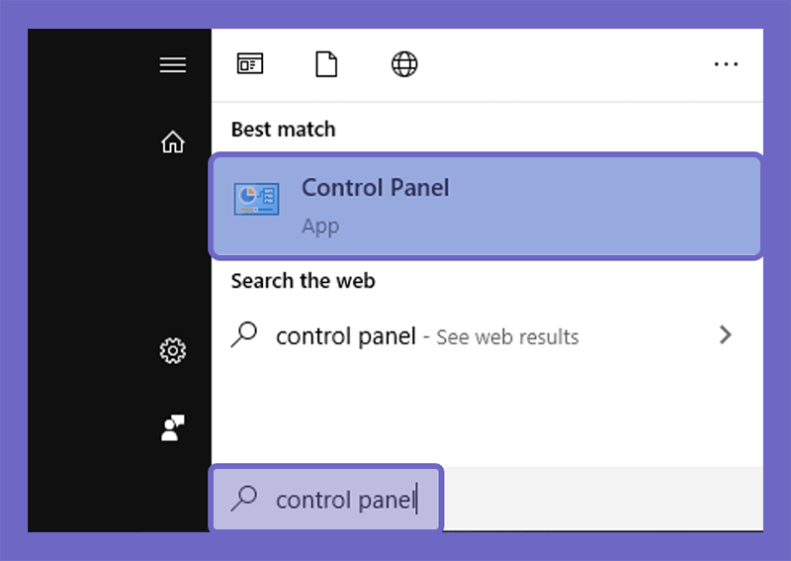Open the Control Panel best match result

click(486, 206)
